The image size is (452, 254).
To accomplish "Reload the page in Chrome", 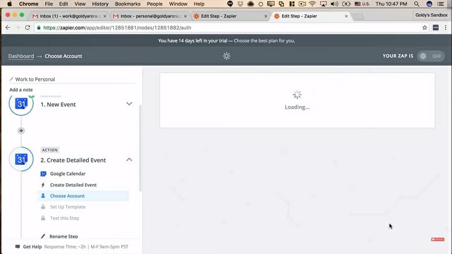I will point(28,28).
